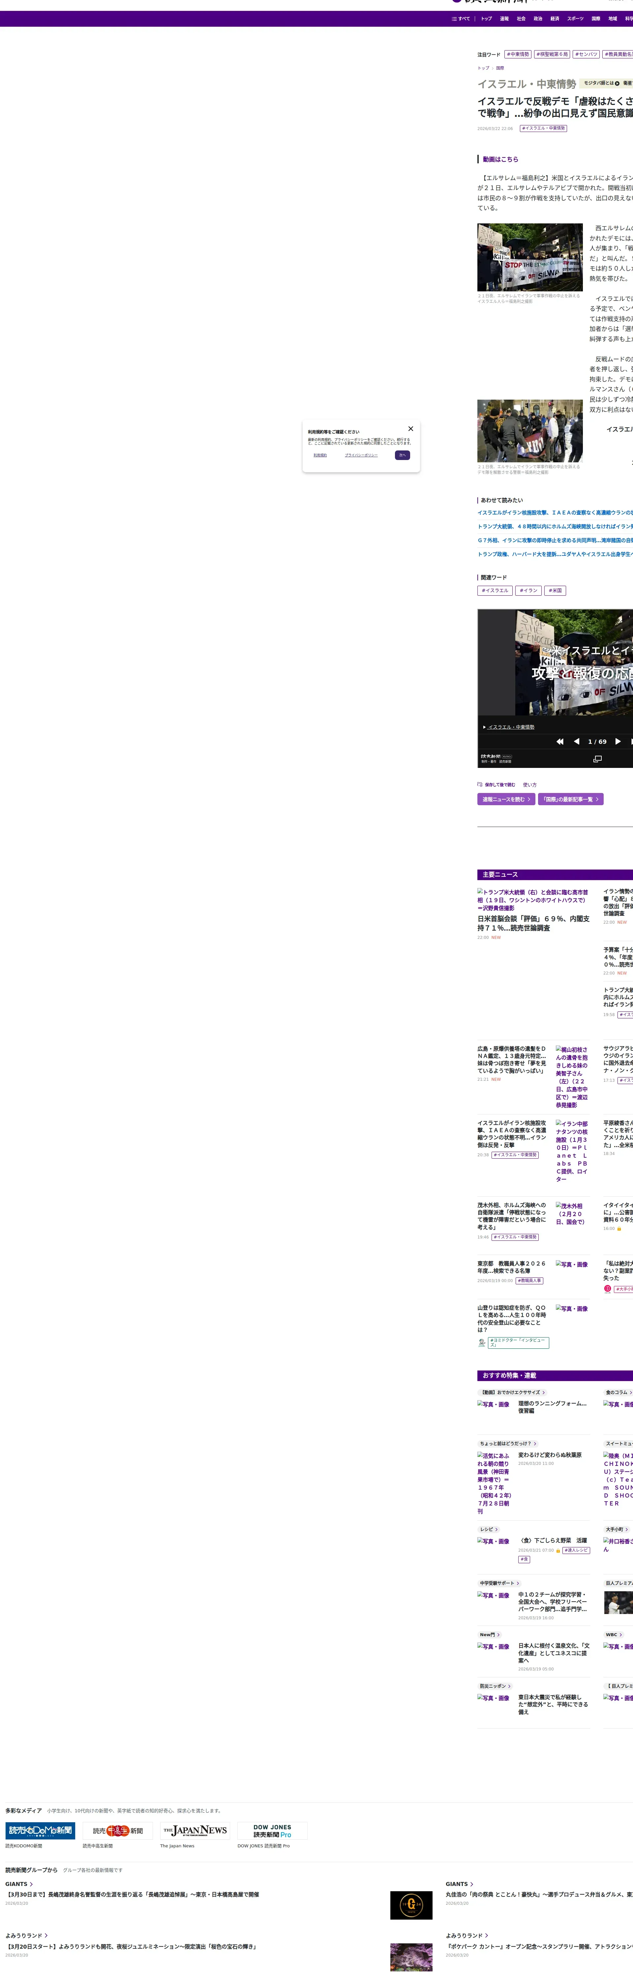The width and height of the screenshot is (633, 1980).
Task: Open the よみうりランド cherry blossom thumbnail
Action: (411, 1957)
